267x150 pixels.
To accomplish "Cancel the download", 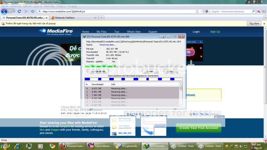I will pos(171,71).
